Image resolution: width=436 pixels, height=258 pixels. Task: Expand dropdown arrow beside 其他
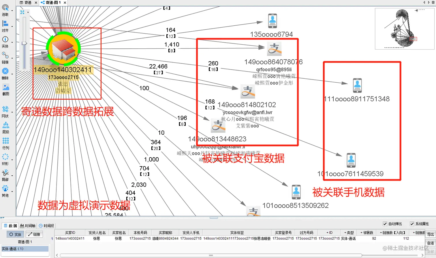pyautogui.click(x=12, y=191)
